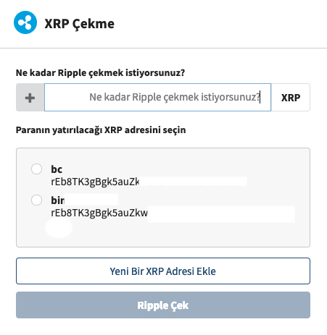Click the divider line under the header
327x335 pixels.
click(x=163, y=48)
